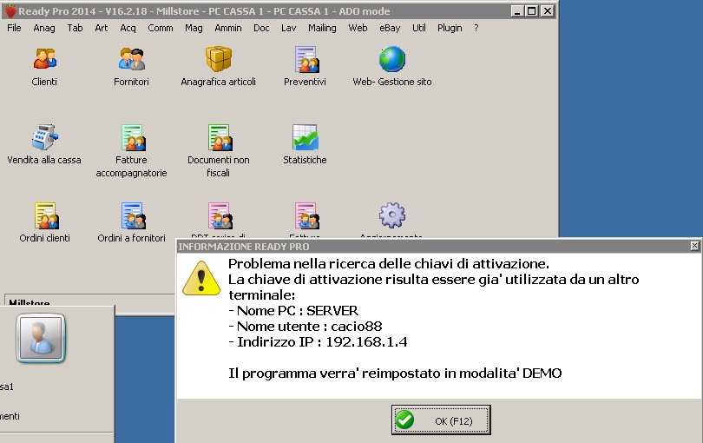Click the Millstore panel label

click(x=30, y=302)
